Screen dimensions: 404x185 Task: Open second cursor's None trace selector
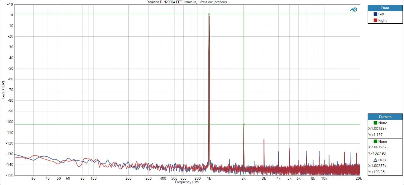click(x=382, y=142)
